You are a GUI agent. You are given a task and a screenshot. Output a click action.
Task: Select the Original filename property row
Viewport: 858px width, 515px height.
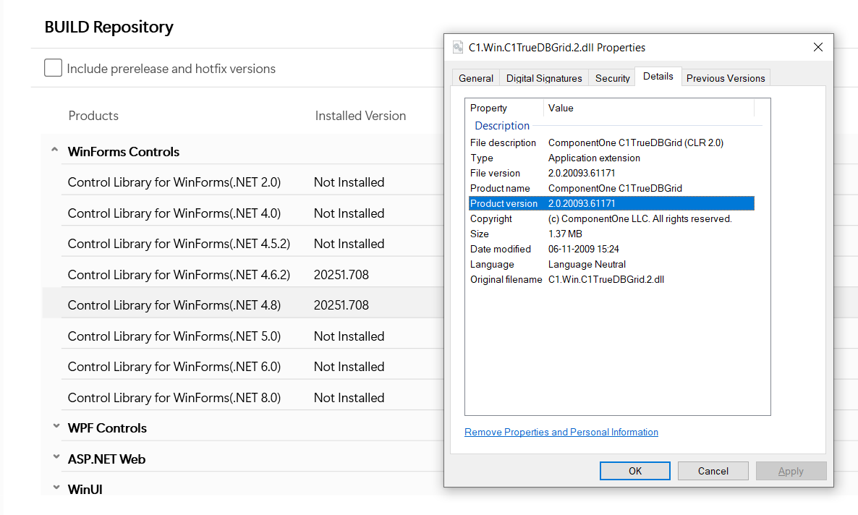tap(612, 280)
